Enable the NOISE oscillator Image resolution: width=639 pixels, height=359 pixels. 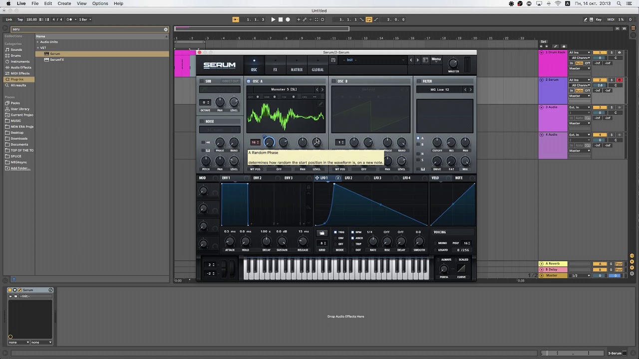[x=202, y=121]
